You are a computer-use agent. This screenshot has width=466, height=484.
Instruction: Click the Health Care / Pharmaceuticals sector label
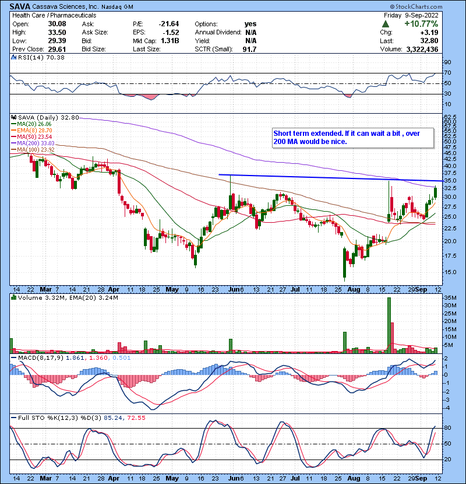click(54, 15)
